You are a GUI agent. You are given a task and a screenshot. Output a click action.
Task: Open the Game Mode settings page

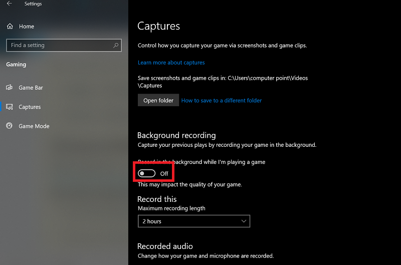34,126
